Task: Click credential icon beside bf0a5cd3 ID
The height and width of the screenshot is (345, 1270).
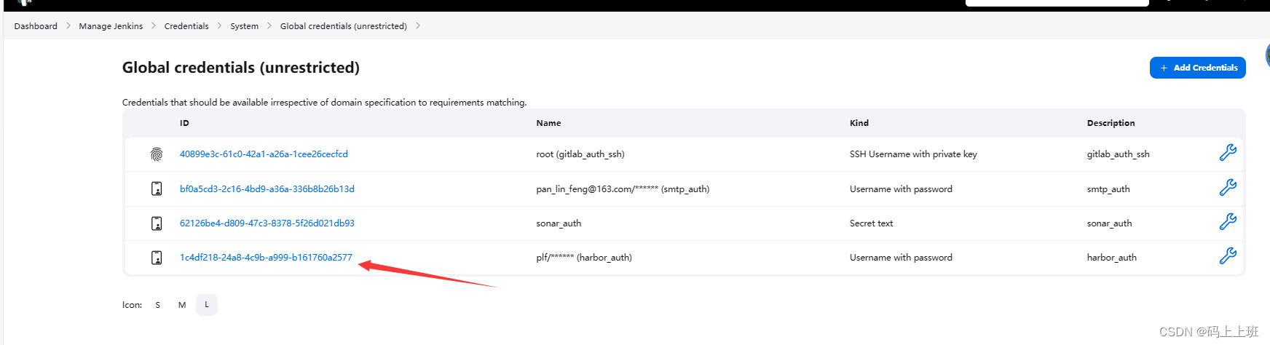Action: point(157,189)
